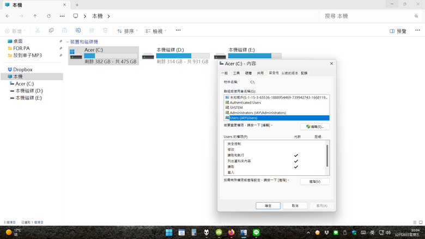Click the Cut scissors icon
425x239 pixels.
(38, 30)
